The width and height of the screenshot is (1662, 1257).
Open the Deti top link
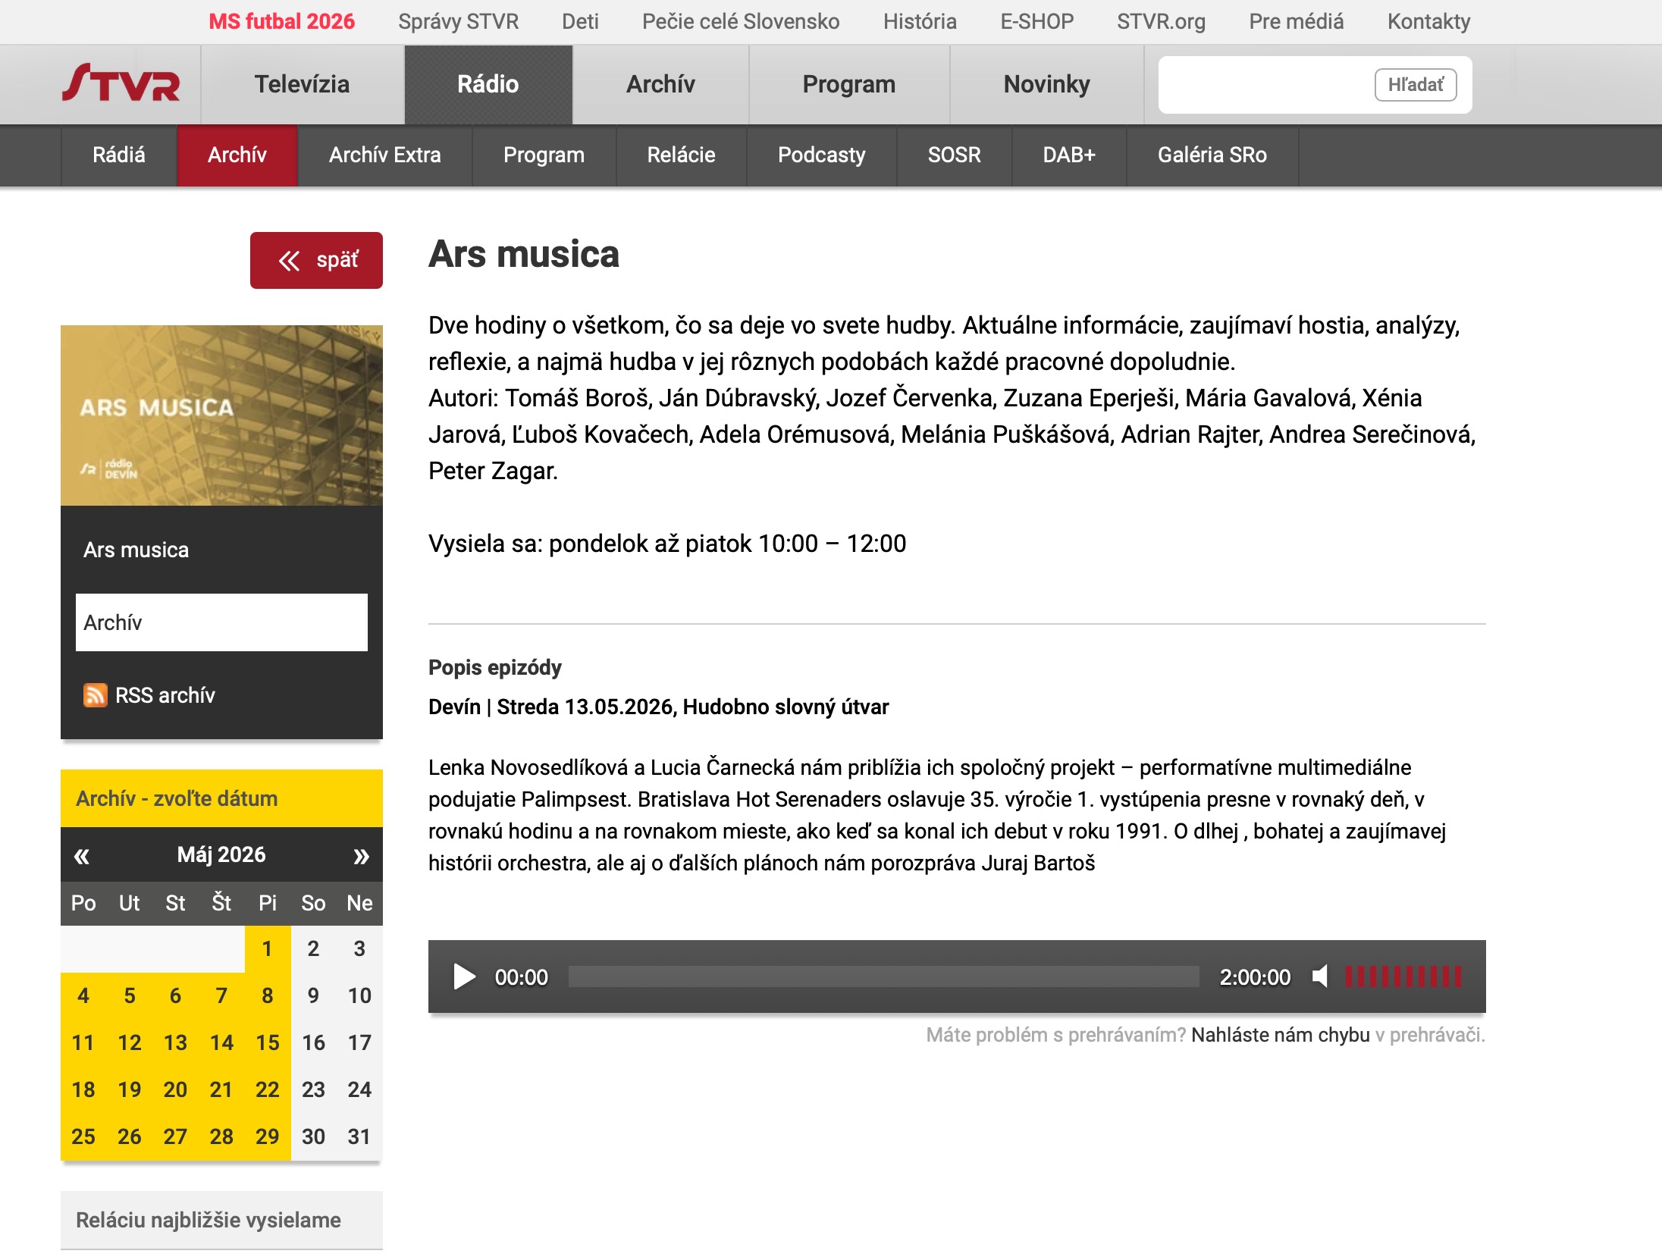pos(580,21)
